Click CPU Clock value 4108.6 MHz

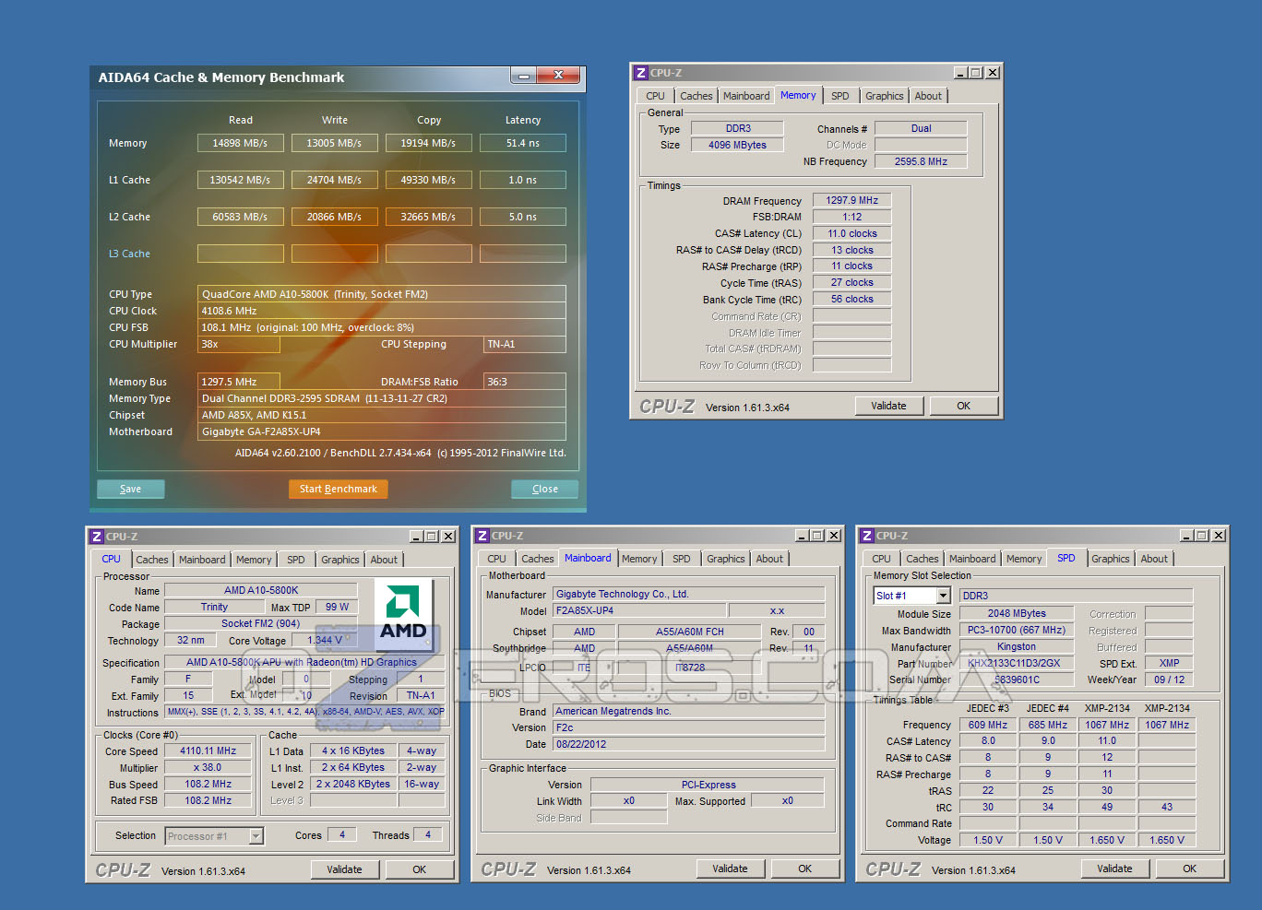382,311
